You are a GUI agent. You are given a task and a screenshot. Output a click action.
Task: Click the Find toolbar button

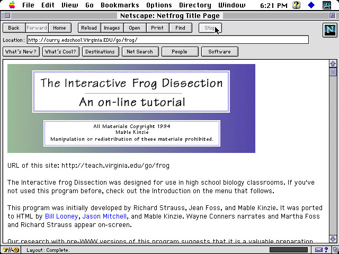point(180,28)
